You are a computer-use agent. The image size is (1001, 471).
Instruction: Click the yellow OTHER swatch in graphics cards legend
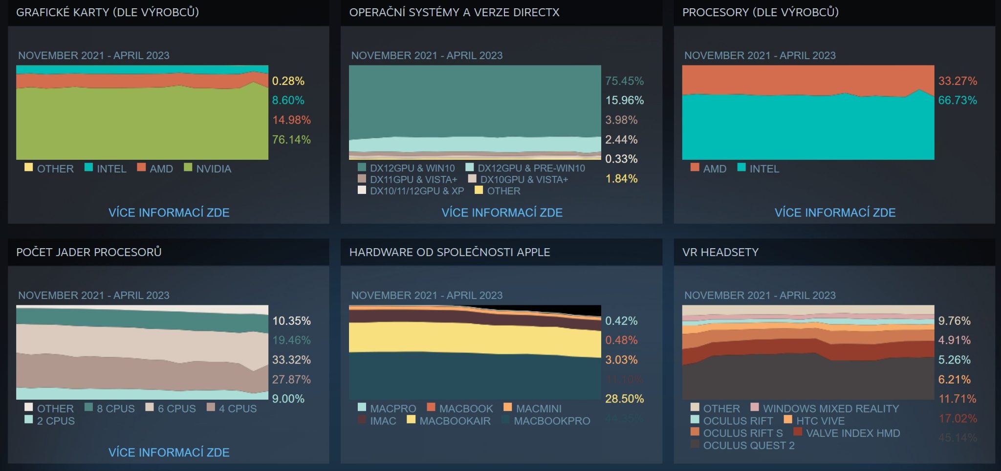pos(29,168)
